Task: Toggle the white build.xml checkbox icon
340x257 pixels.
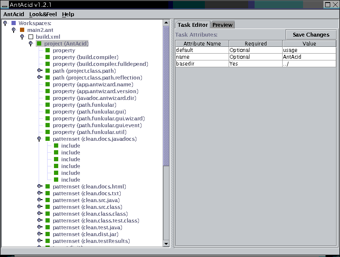Action: pyautogui.click(x=31, y=37)
